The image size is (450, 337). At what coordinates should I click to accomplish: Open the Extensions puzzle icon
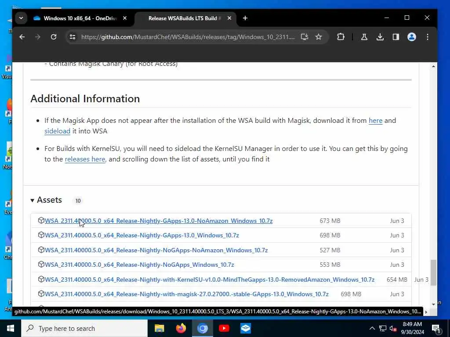click(341, 37)
